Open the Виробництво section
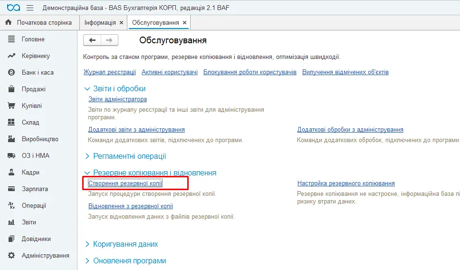This screenshot has height=270, width=460. (40, 139)
